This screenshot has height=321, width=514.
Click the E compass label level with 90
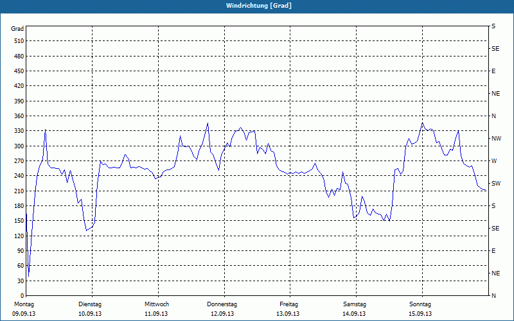493,250
